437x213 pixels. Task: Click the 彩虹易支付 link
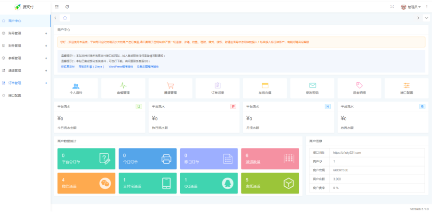(68, 67)
